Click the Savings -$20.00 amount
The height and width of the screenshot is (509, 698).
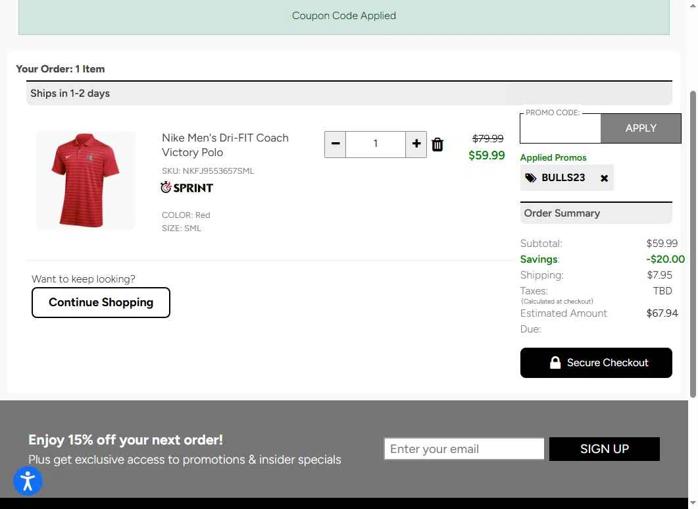(x=666, y=259)
